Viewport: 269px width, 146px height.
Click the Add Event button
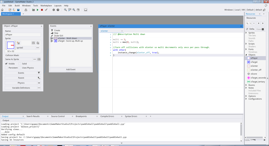71,69
